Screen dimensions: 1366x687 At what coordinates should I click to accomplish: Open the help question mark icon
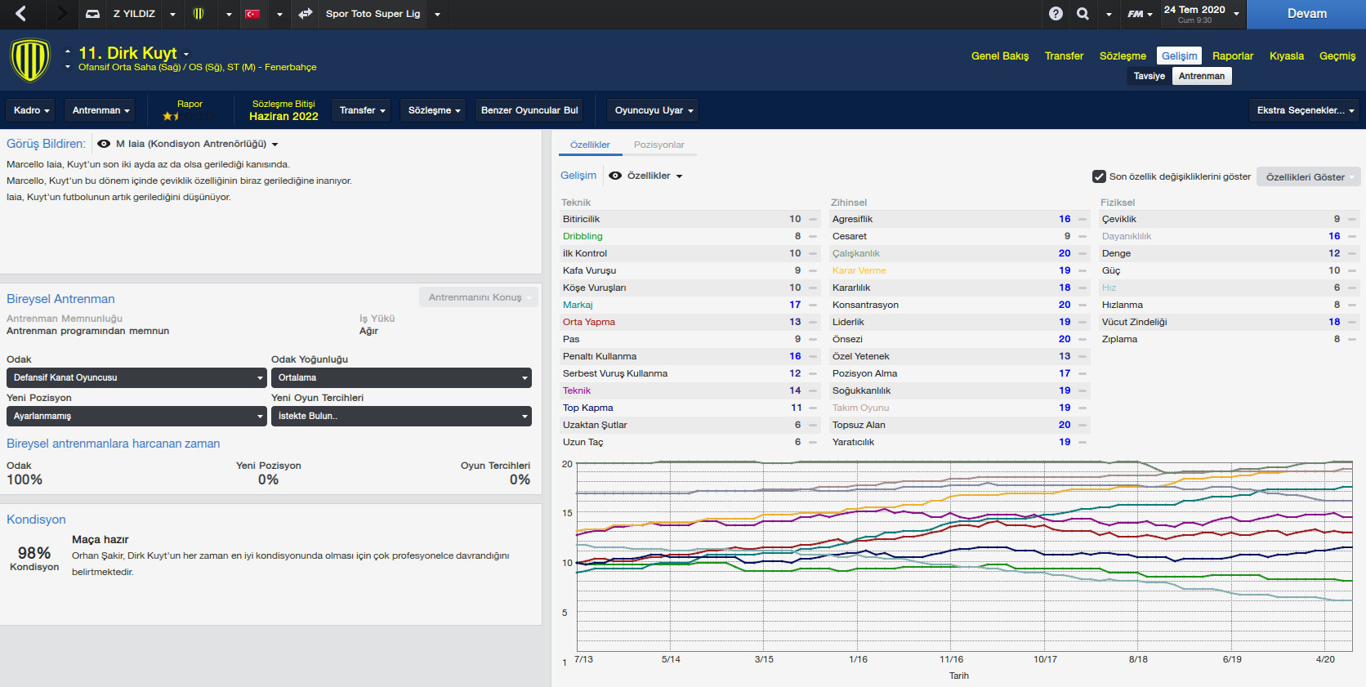coord(1056,14)
